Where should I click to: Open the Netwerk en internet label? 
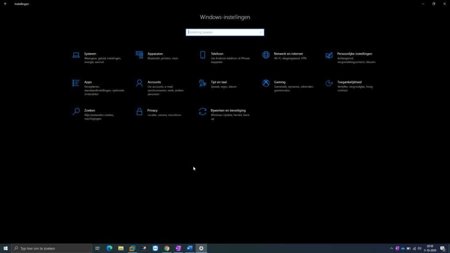click(x=288, y=54)
